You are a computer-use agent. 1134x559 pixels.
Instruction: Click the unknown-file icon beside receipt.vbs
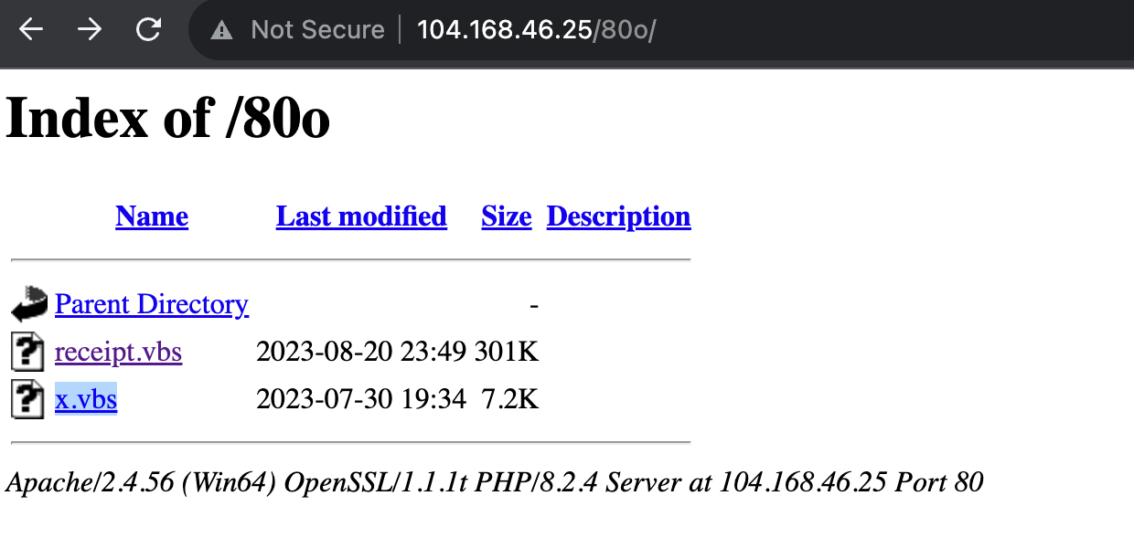point(27,352)
